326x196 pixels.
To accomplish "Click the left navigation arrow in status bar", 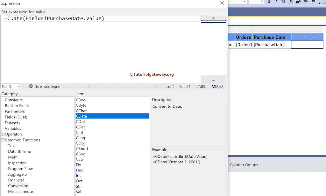I will click(x=89, y=86).
